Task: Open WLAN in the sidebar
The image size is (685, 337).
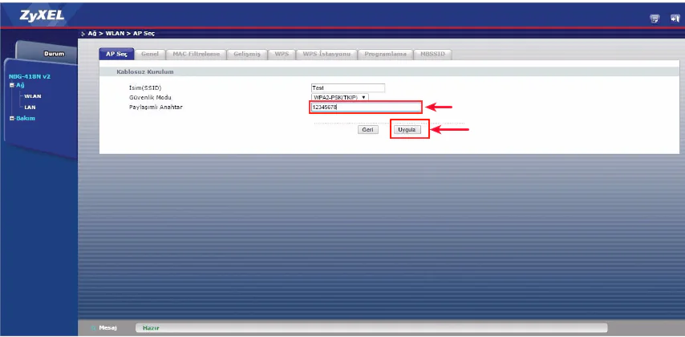Action: (x=33, y=96)
